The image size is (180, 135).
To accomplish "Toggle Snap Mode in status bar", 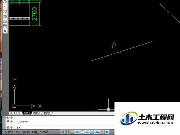I will tap(62, 132).
